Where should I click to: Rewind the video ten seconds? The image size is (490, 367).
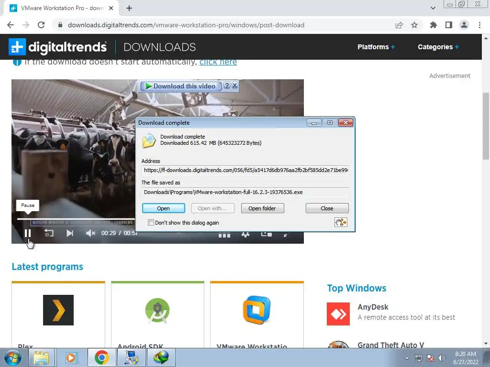tap(49, 233)
